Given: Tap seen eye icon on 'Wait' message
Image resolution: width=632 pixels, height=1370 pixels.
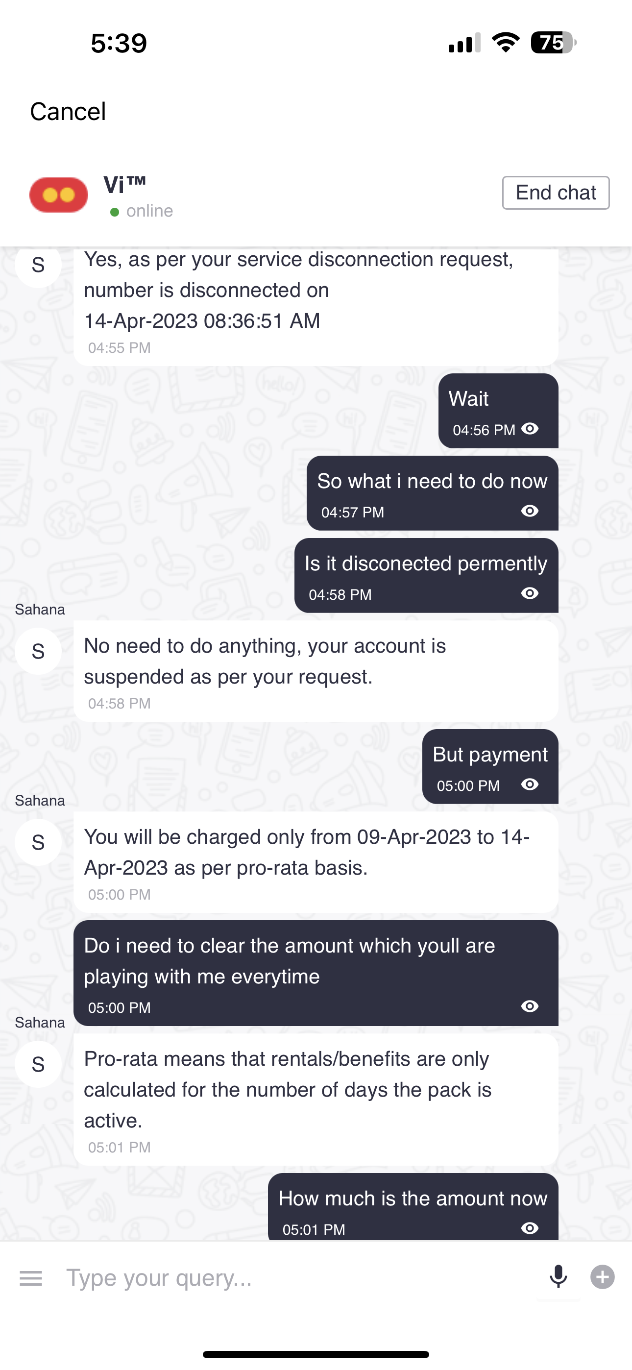Looking at the screenshot, I should pos(530,429).
